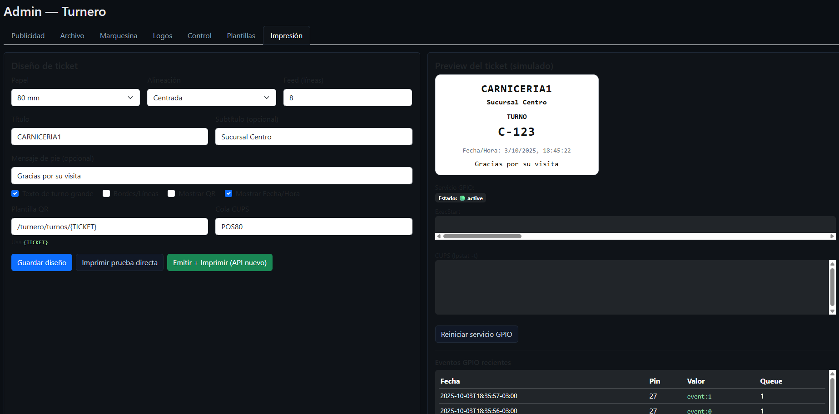Focus the Título field containing CARNICERIA1

tap(109, 137)
